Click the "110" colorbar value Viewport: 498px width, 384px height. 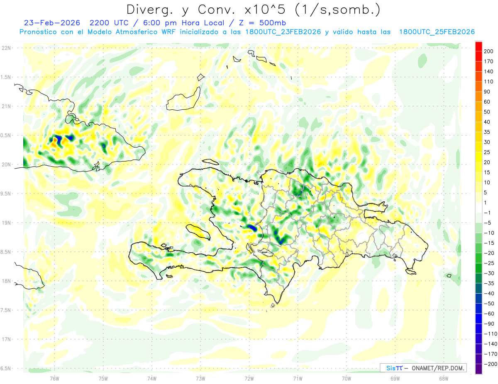click(489, 82)
